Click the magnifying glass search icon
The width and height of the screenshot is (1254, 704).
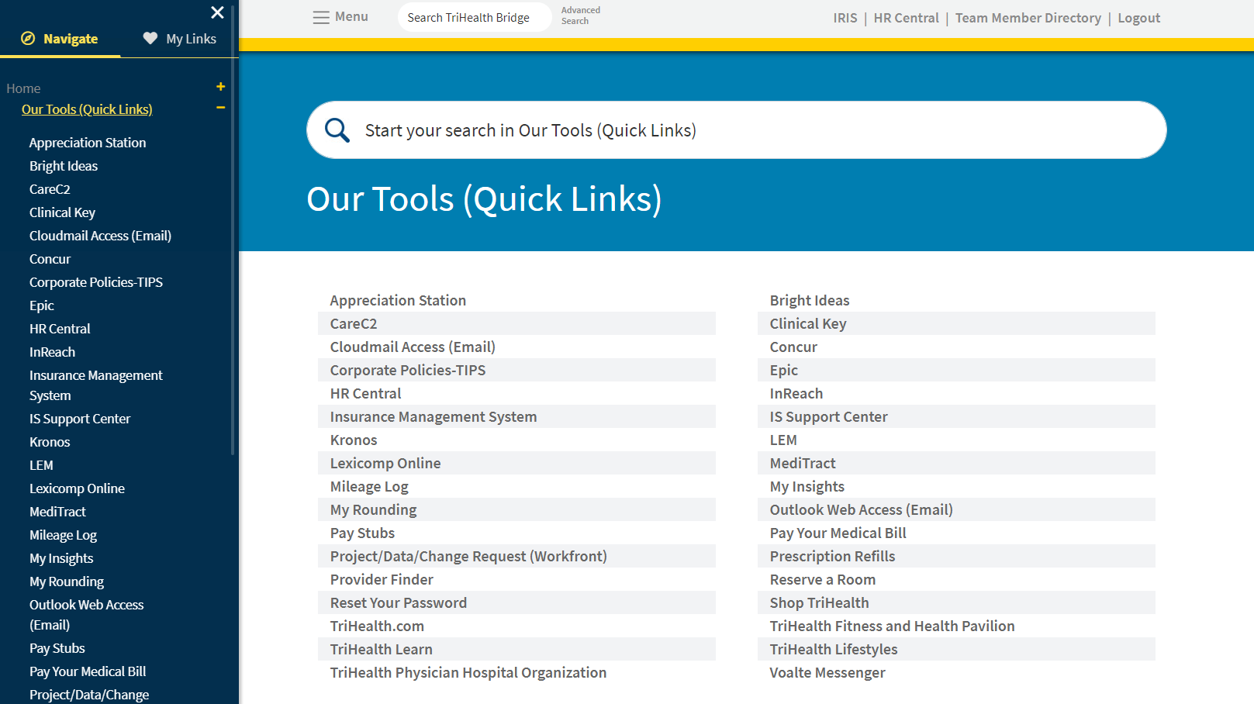tap(337, 130)
